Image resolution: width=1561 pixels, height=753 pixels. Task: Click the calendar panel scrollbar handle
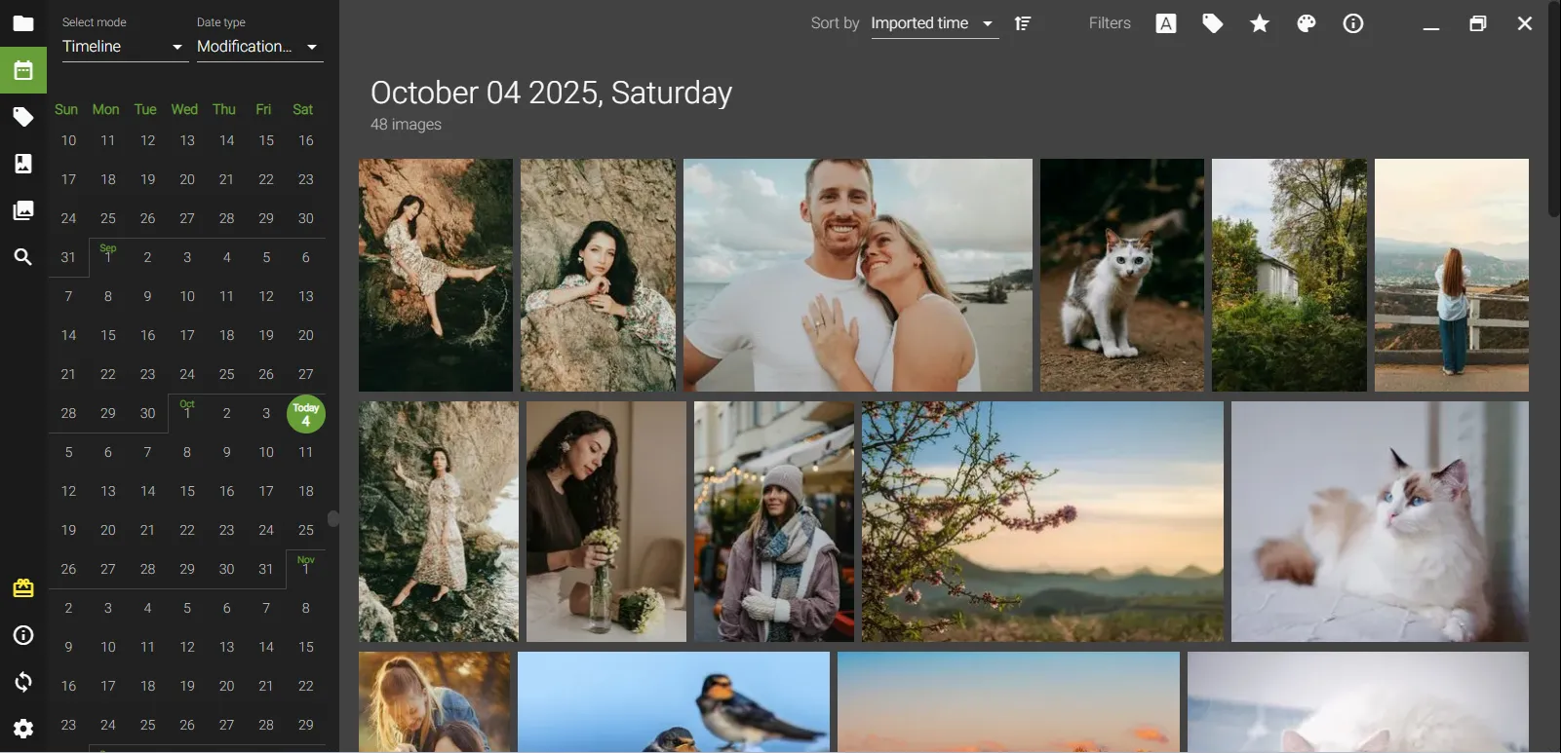point(333,518)
